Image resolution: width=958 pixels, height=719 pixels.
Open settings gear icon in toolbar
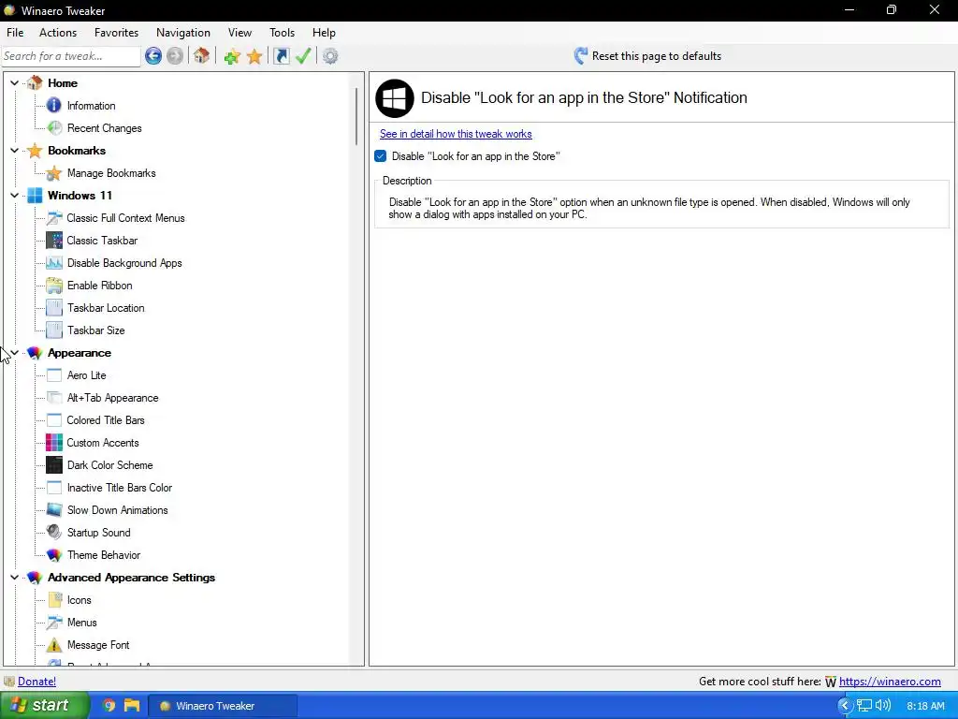[330, 56]
